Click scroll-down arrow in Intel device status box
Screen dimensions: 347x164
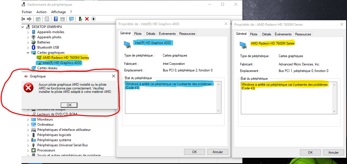[219, 111]
